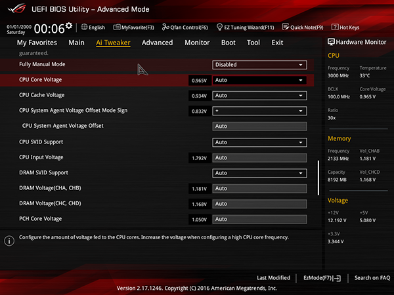Click the 1.050V PCH Core value
Viewport: 394px width, 295px height.
click(x=200, y=220)
